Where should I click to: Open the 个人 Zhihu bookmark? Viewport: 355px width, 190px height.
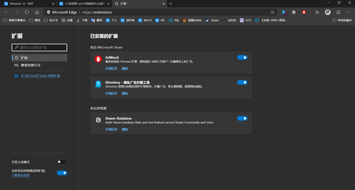coord(111,20)
